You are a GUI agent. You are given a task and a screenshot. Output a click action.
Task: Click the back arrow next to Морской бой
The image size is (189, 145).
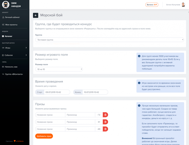point(36,15)
